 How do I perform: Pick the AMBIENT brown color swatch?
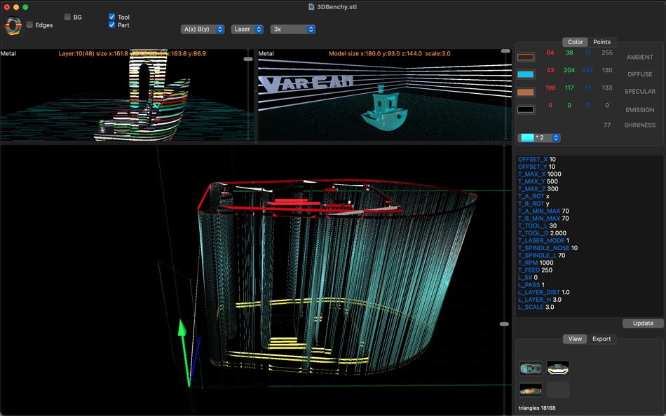click(x=525, y=57)
